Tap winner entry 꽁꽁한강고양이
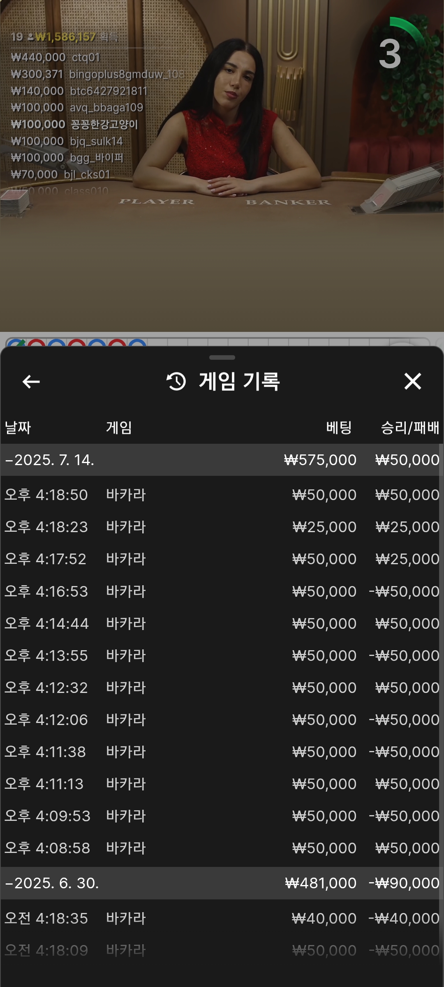This screenshot has width=444, height=987. [x=74, y=124]
